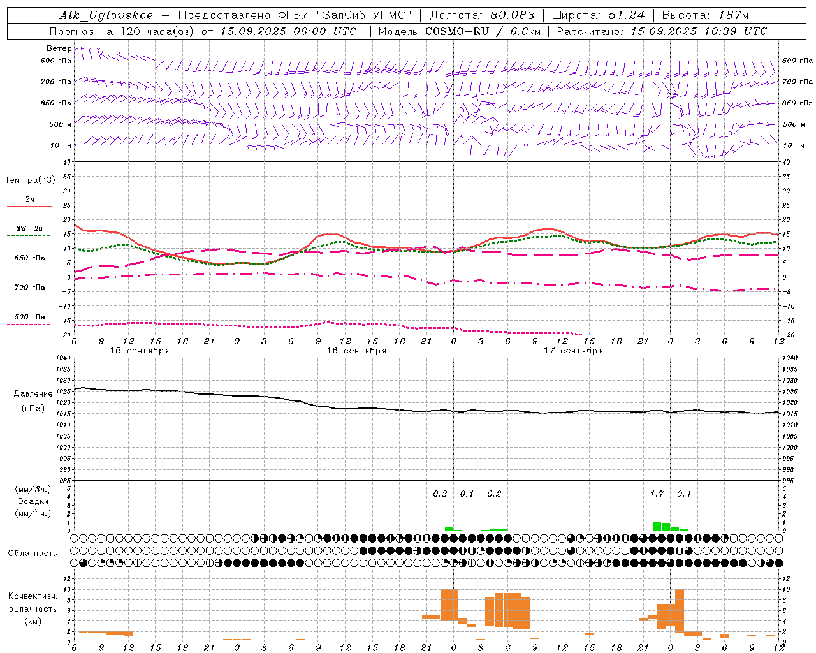Click the 0.4 precipitation value
Image resolution: width=816 pixels, height=653 pixels.
tap(684, 494)
